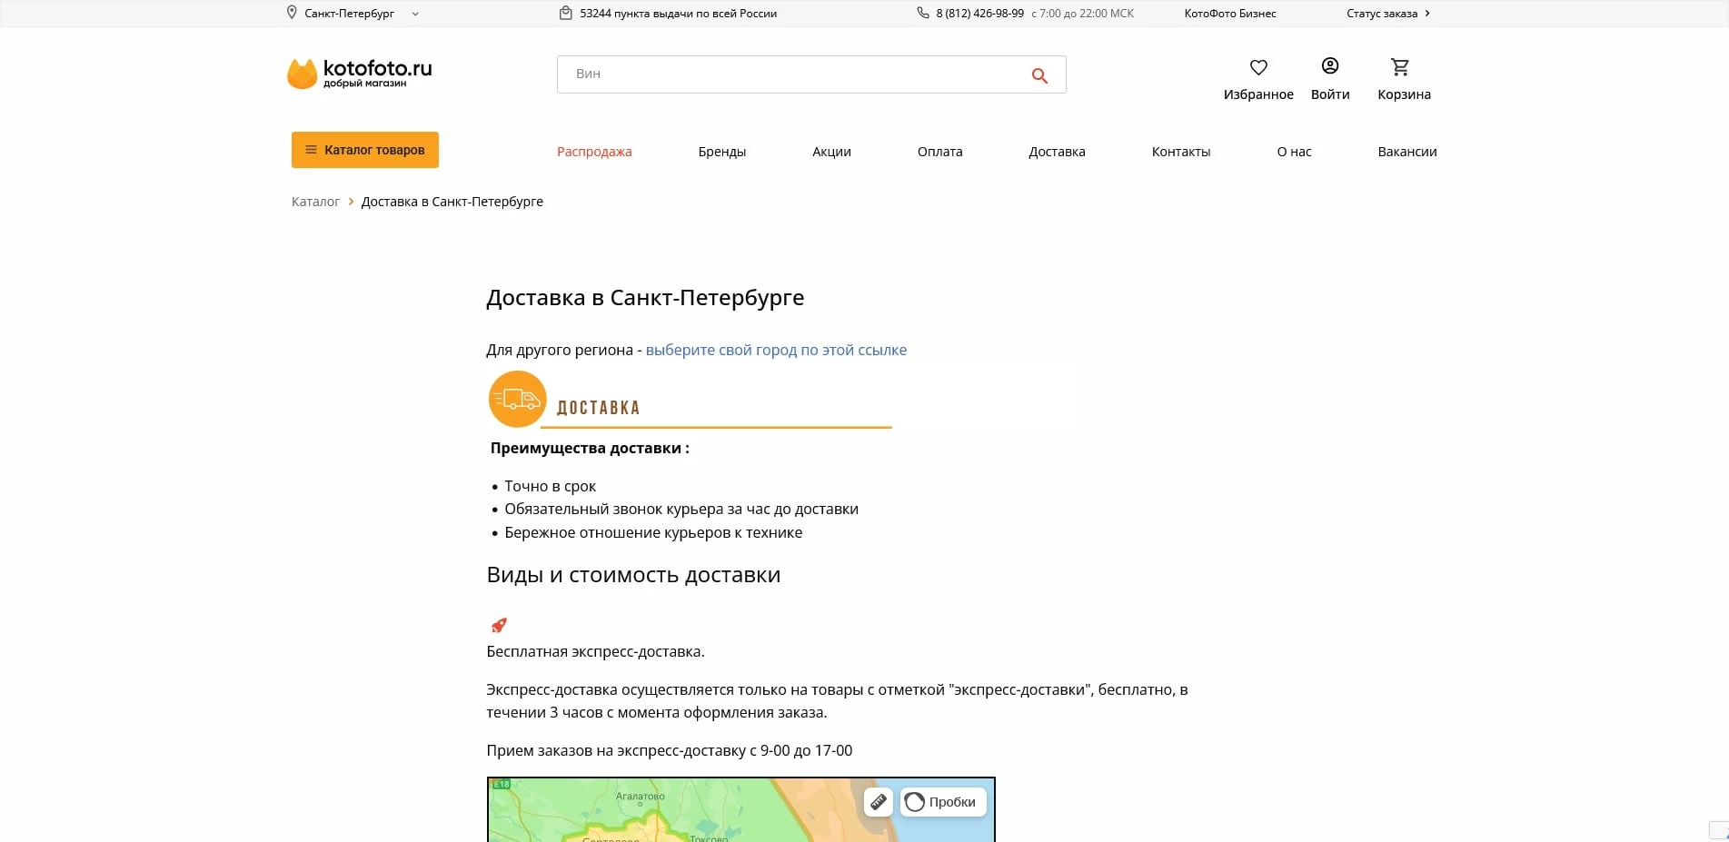Open the Бренды navigation section
The height and width of the screenshot is (842, 1729).
pyautogui.click(x=721, y=152)
